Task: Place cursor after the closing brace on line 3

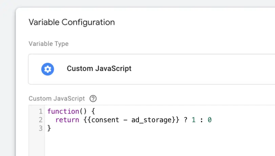Action: coord(51,128)
